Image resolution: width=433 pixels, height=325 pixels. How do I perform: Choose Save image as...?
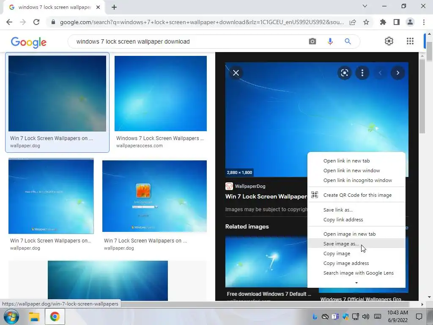(341, 244)
